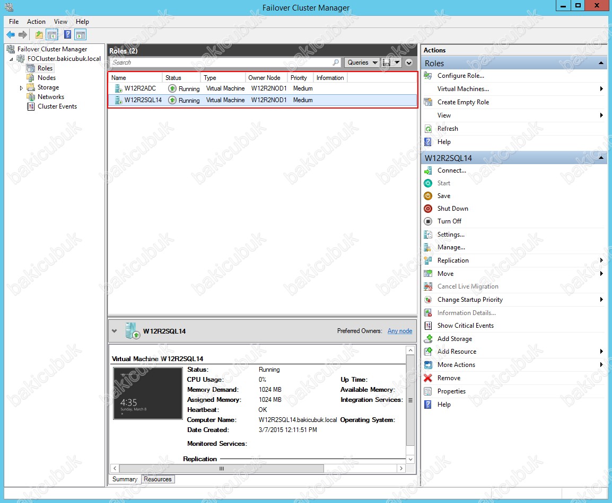Click the blue question mark toolbar icon
This screenshot has width=612, height=503.
[67, 35]
